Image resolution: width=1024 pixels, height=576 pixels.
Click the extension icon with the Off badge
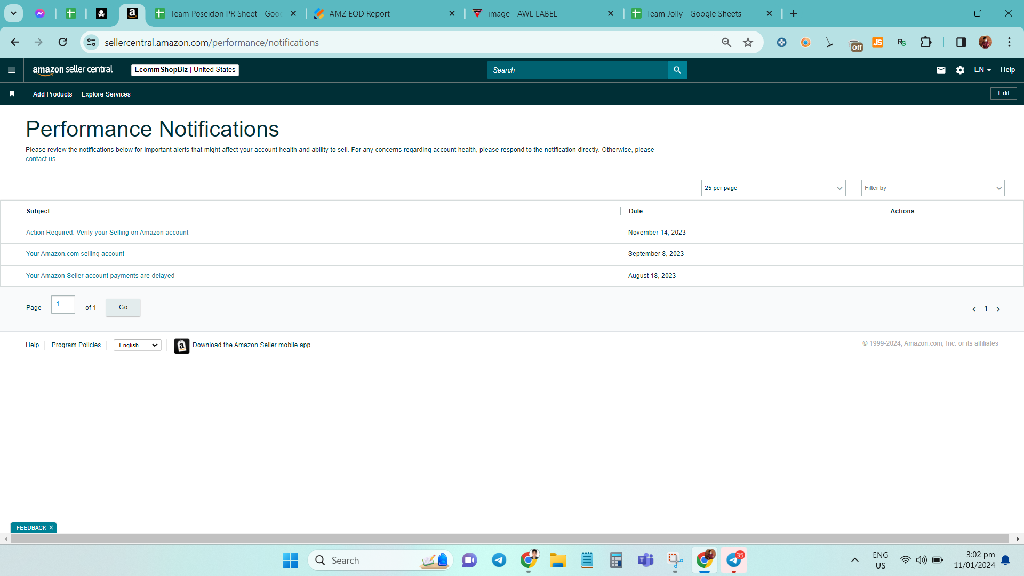click(855, 45)
